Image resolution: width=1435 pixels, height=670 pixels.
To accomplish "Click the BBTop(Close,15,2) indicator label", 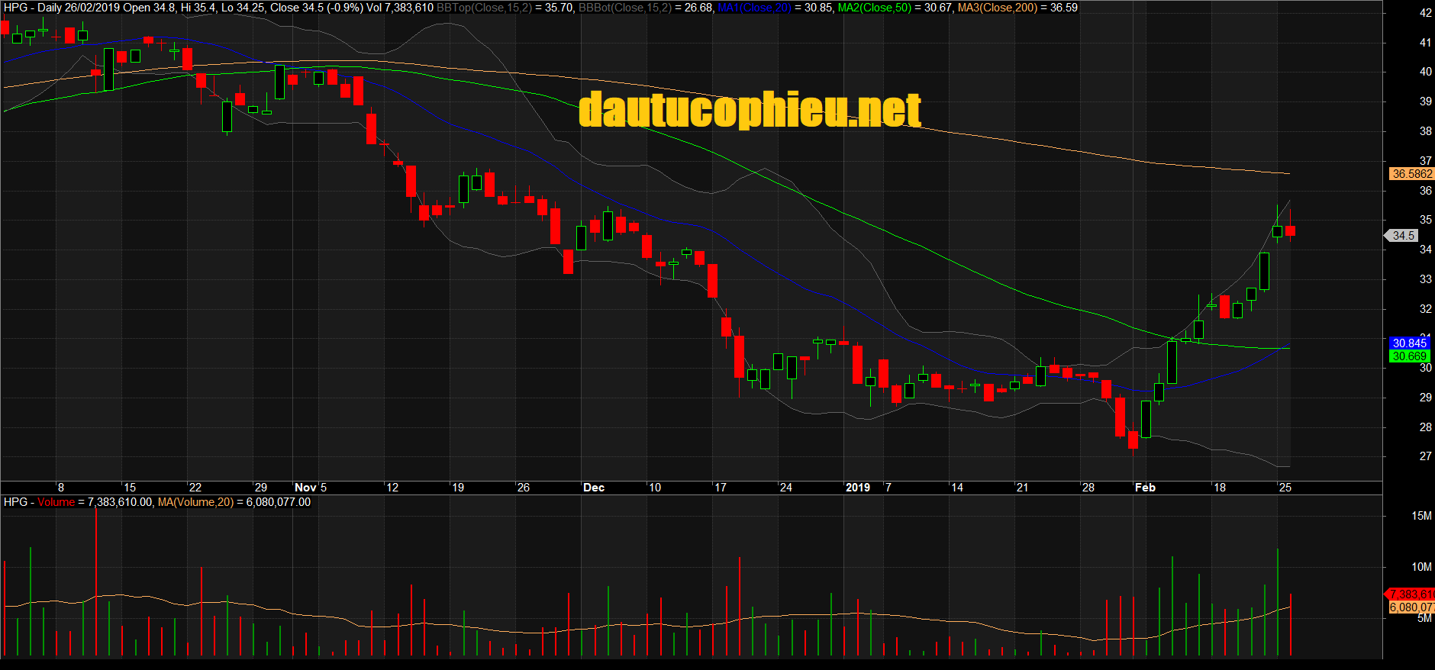I will (483, 8).
